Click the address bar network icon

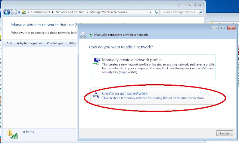coord(24,12)
